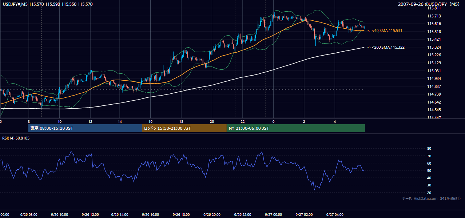Image resolution: width=465 pixels, height=218 pixels.
Task: Click the RSI axis level 80
Action: 429,149
